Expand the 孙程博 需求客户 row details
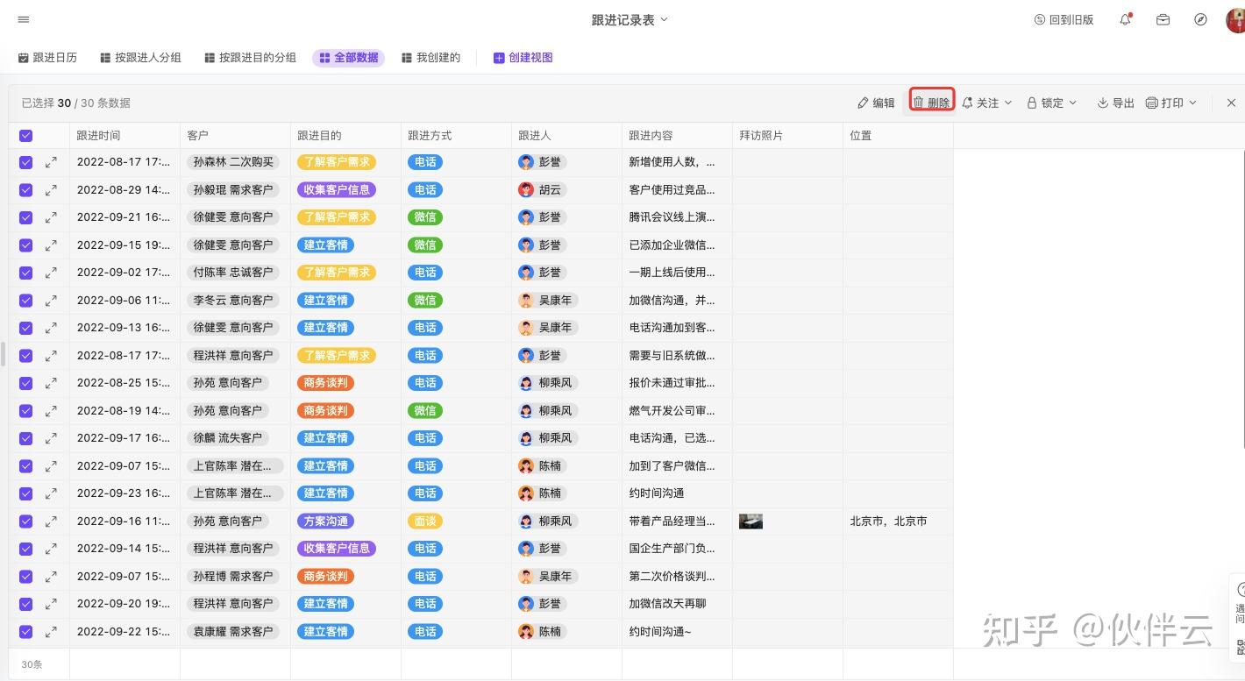This screenshot has width=1245, height=681. tap(51, 576)
